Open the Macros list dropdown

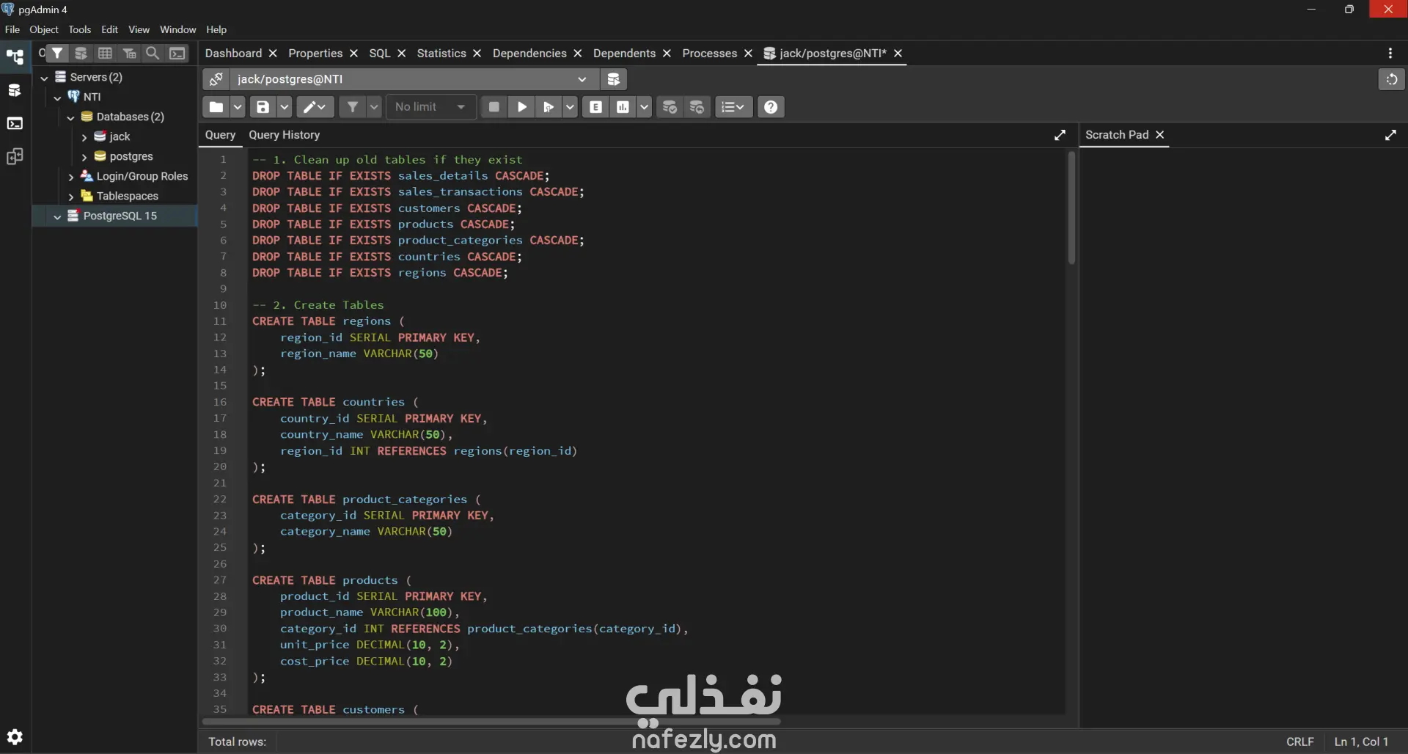click(733, 107)
